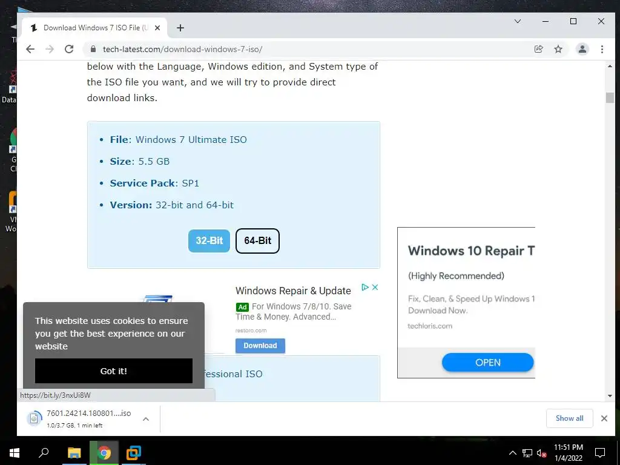Click the address bar URL field
Viewport: 620px width, 465px height.
tap(312, 49)
